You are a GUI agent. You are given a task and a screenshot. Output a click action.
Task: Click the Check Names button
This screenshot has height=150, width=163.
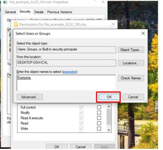pyautogui.click(x=131, y=78)
